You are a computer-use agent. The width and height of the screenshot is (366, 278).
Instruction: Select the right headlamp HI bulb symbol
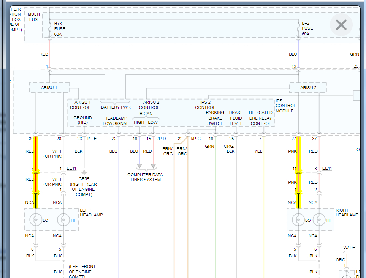[x=319, y=220]
